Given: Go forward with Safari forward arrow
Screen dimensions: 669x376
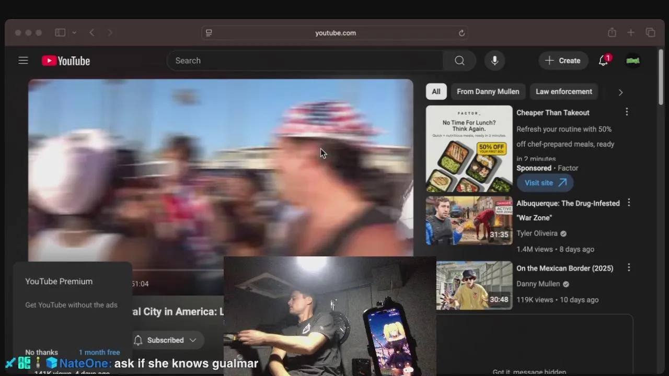Looking at the screenshot, I should [x=110, y=32].
